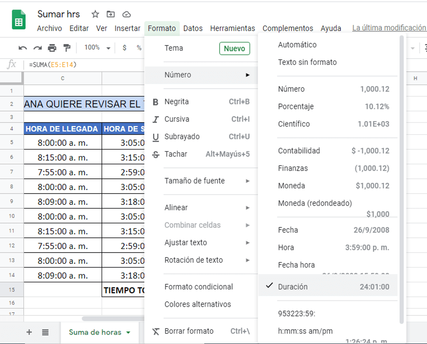Image resolution: width=427 pixels, height=344 pixels.
Task: Open the Ayuda menu
Action: pos(331,28)
